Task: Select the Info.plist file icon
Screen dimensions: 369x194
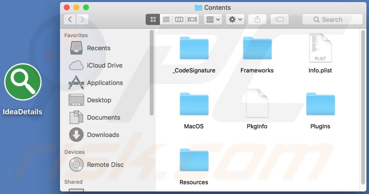Action: (320, 48)
